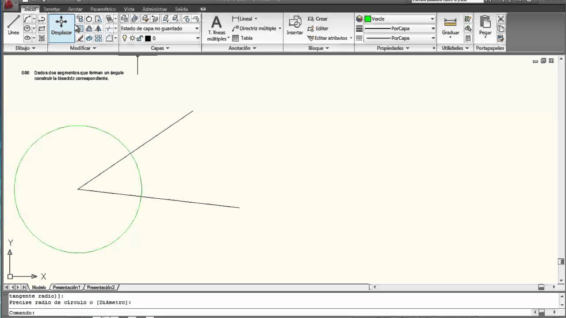The image size is (566, 318).
Task: Click the copy clipboard icon
Action: click(501, 28)
